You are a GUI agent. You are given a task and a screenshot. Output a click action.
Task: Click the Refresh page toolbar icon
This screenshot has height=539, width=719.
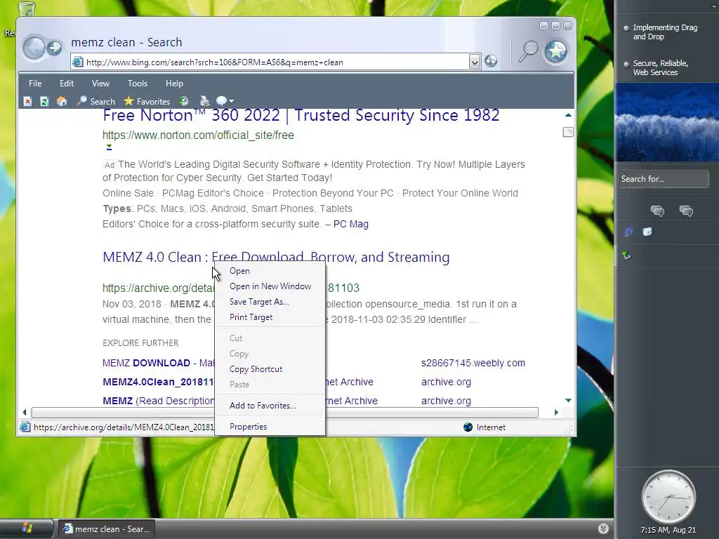pos(44,101)
